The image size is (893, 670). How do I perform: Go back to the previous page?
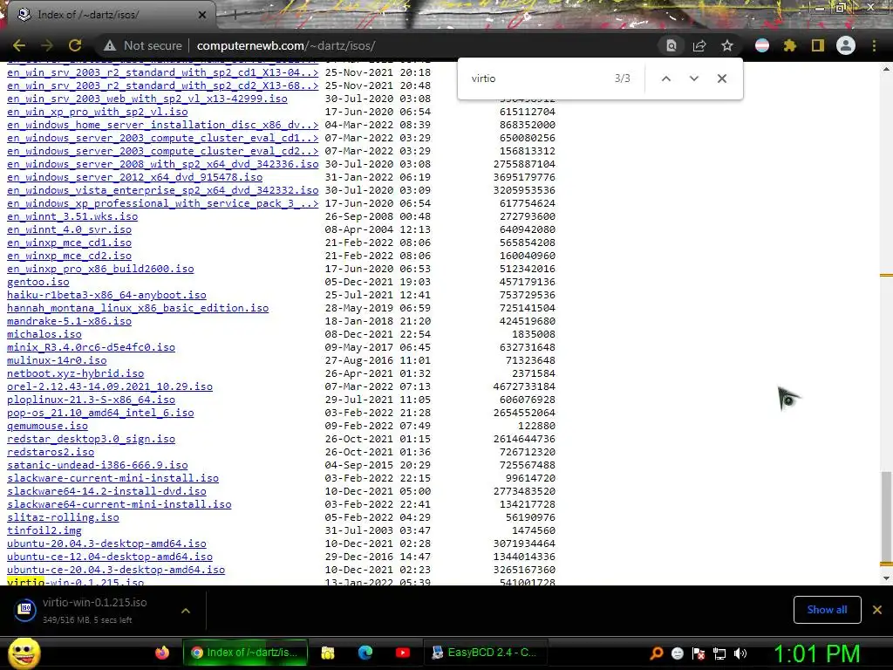click(x=19, y=45)
